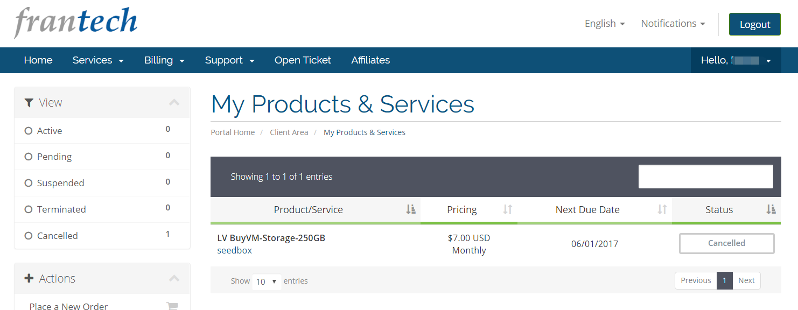Click My Products & Services breadcrumb text
The width and height of the screenshot is (798, 310).
(x=365, y=132)
